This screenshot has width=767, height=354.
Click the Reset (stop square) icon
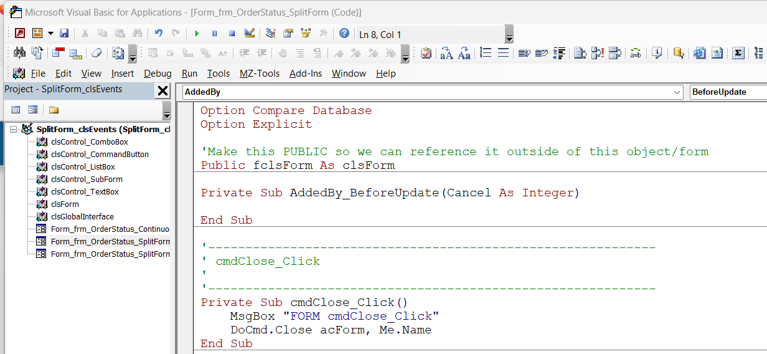coord(232,34)
